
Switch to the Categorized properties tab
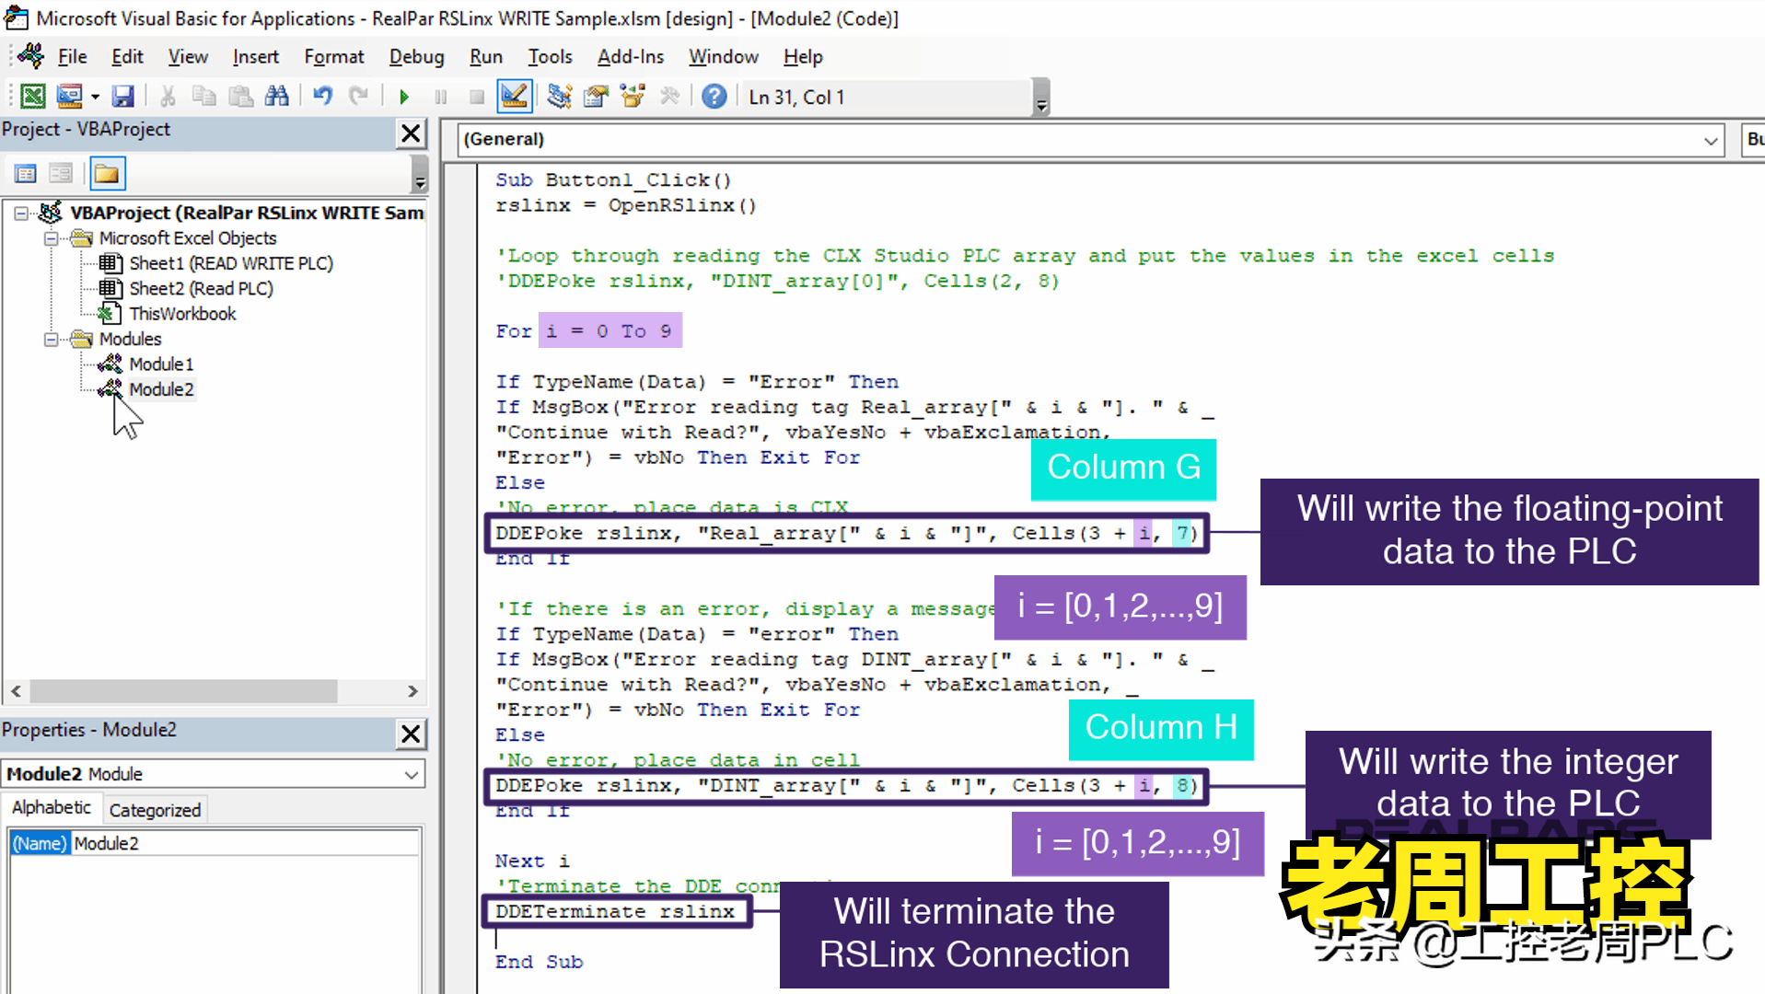pyautogui.click(x=155, y=810)
